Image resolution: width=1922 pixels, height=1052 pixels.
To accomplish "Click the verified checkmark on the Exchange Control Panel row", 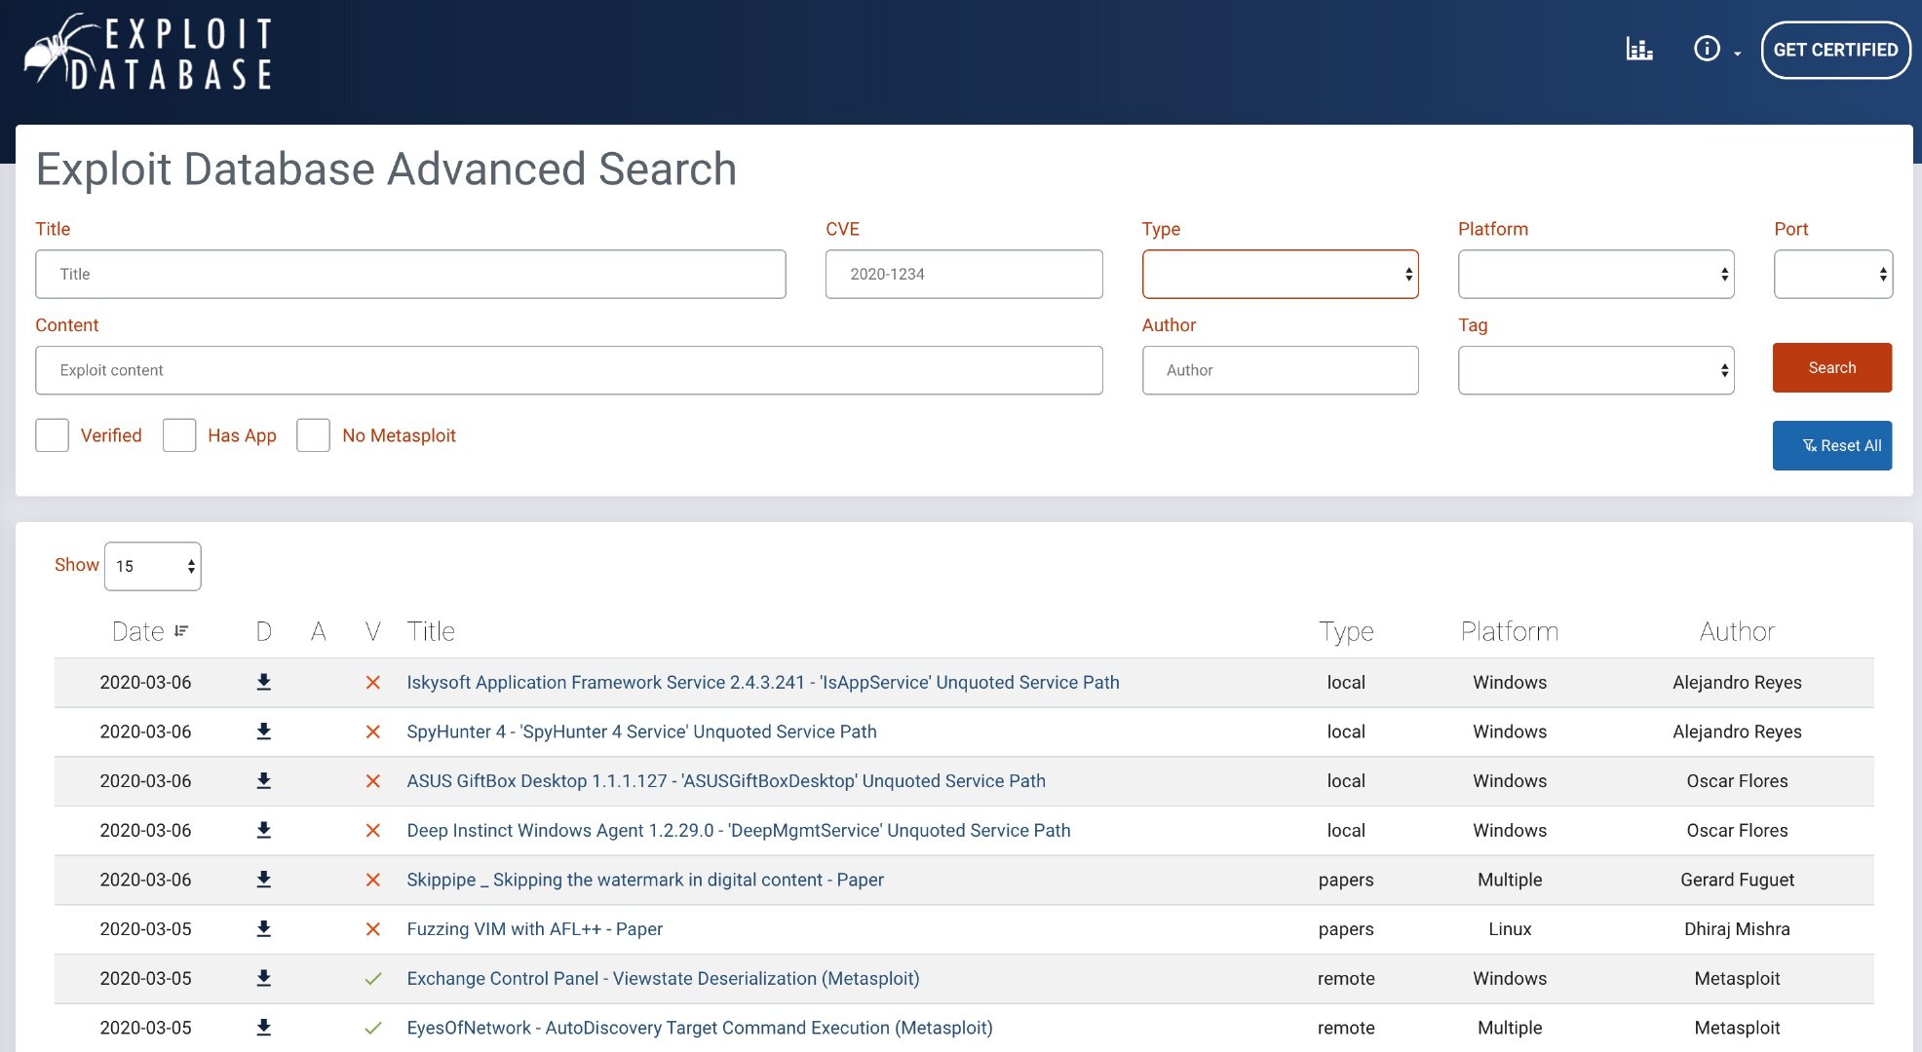I will click(372, 979).
